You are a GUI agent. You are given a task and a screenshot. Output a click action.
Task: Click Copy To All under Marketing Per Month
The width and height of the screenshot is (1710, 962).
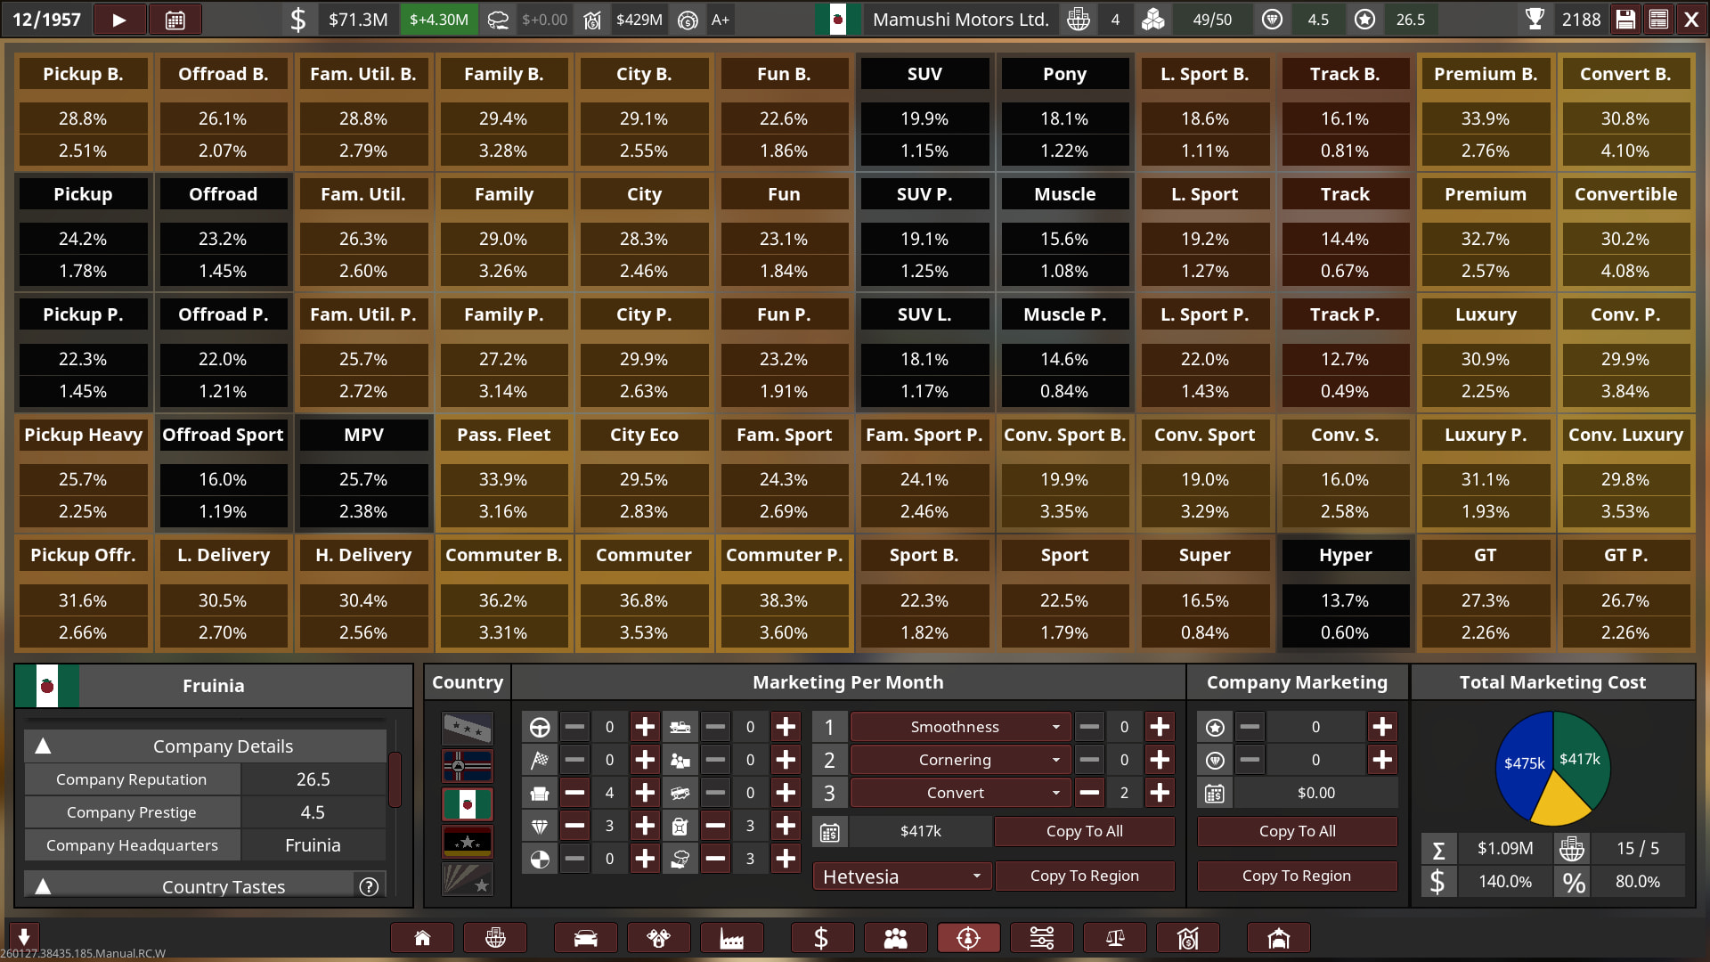coord(1084,831)
